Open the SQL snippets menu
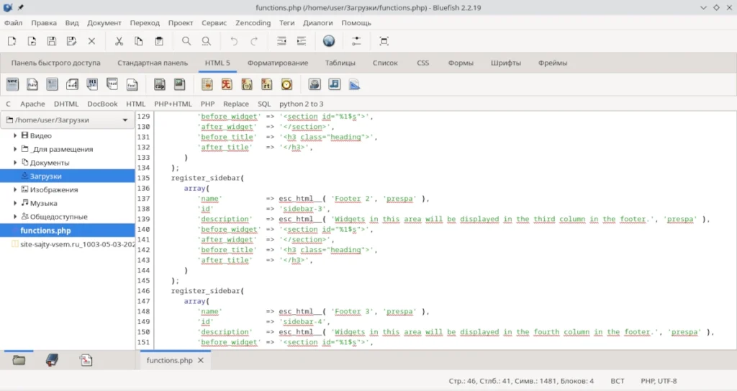This screenshot has height=391, width=737. point(264,104)
